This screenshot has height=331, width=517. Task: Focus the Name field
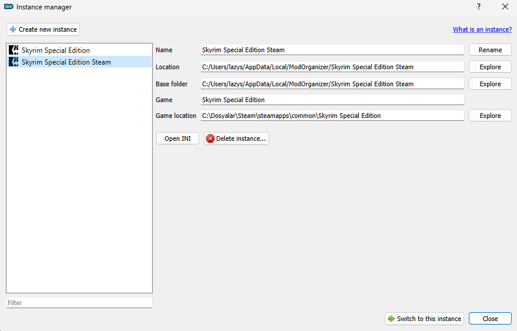[332, 50]
